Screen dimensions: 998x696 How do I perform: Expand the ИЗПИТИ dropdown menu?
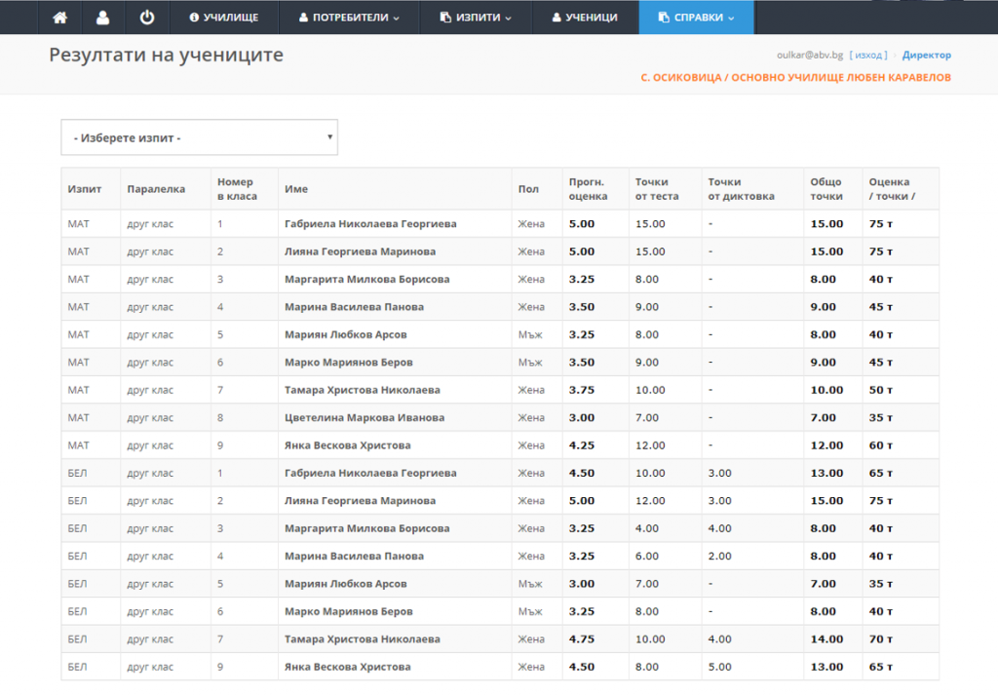(x=476, y=18)
